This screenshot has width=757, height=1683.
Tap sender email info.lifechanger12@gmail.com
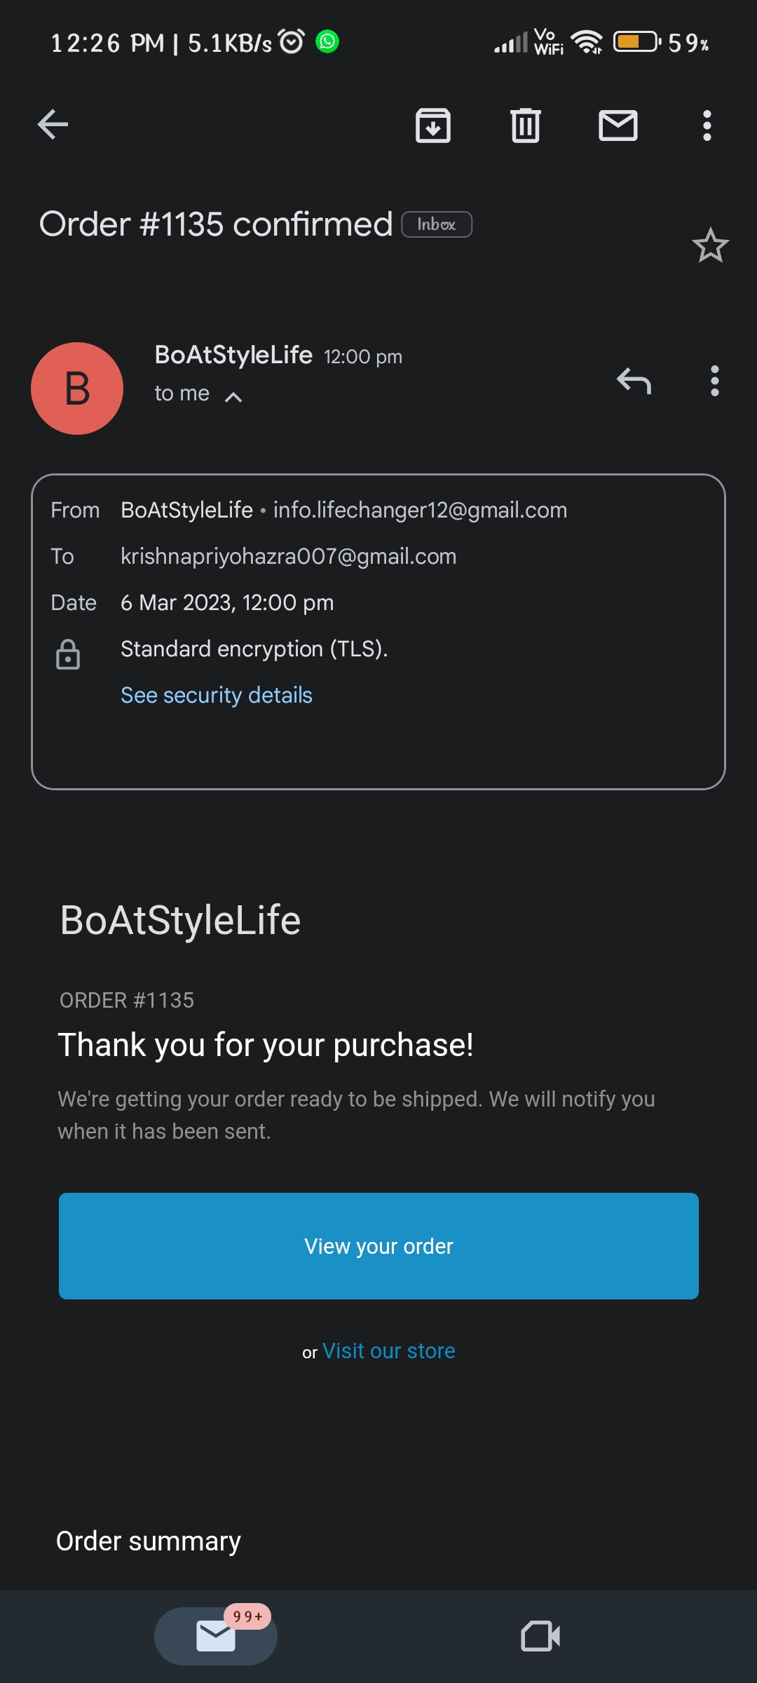[420, 510]
